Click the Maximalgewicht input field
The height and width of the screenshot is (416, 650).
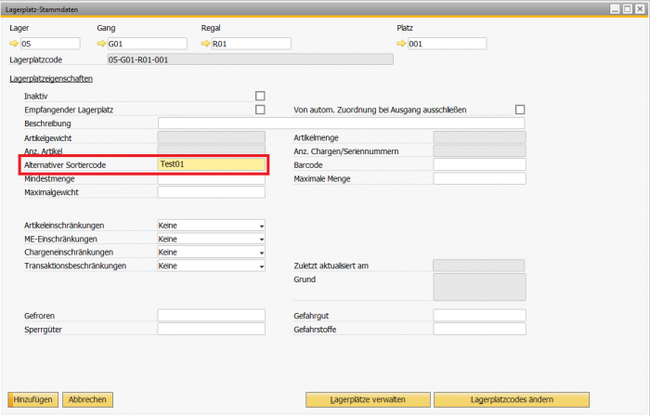pyautogui.click(x=212, y=192)
